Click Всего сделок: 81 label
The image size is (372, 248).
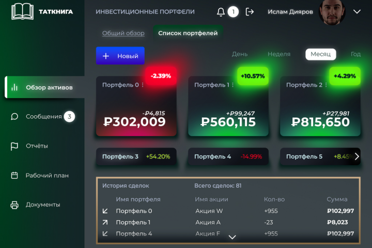[x=218, y=185]
